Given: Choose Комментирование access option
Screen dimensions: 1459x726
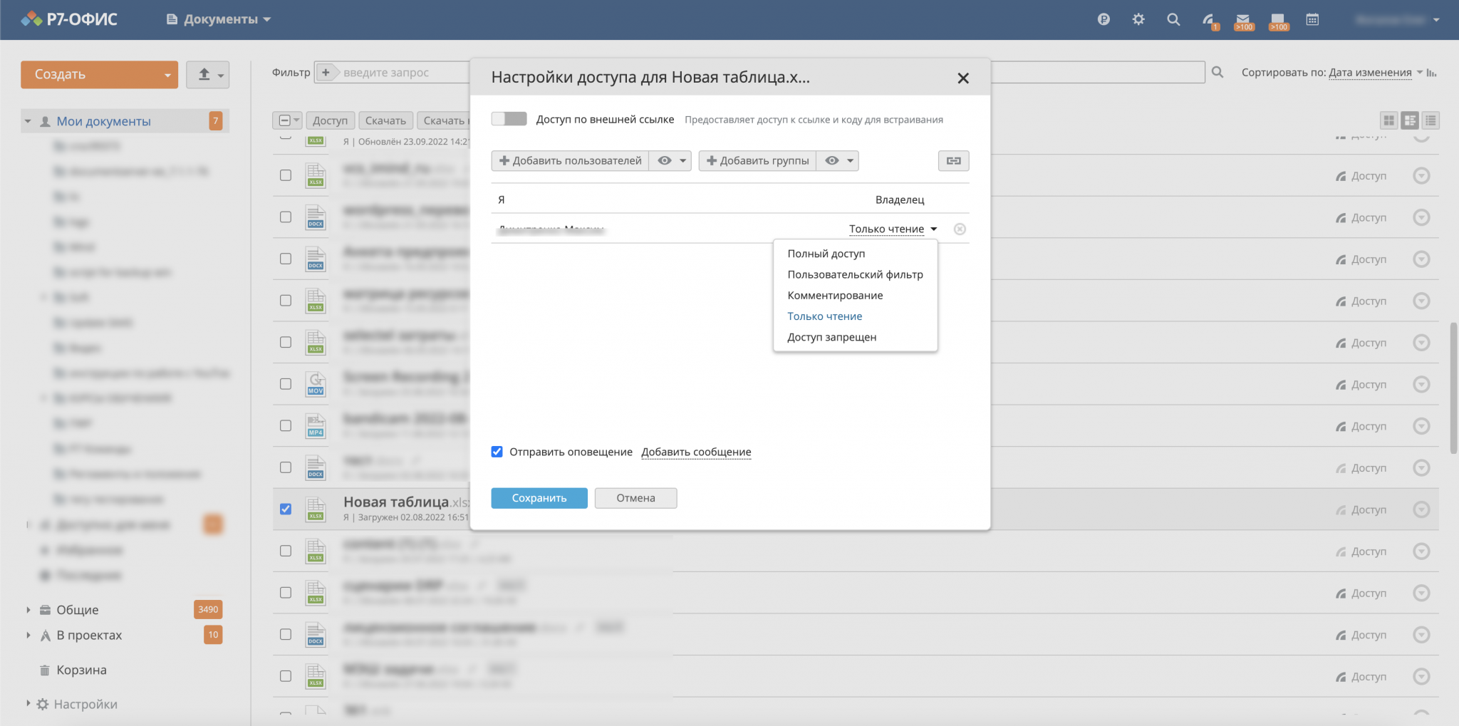Looking at the screenshot, I should [x=835, y=296].
